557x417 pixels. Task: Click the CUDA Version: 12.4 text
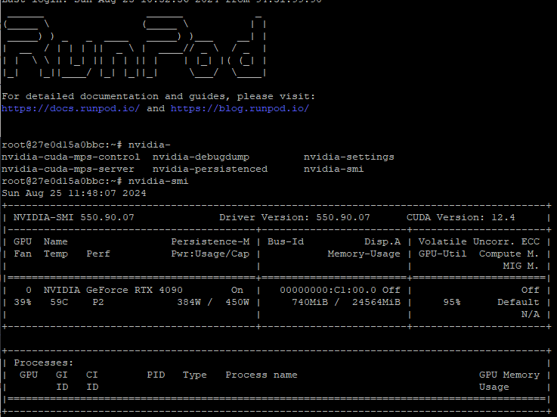point(461,217)
